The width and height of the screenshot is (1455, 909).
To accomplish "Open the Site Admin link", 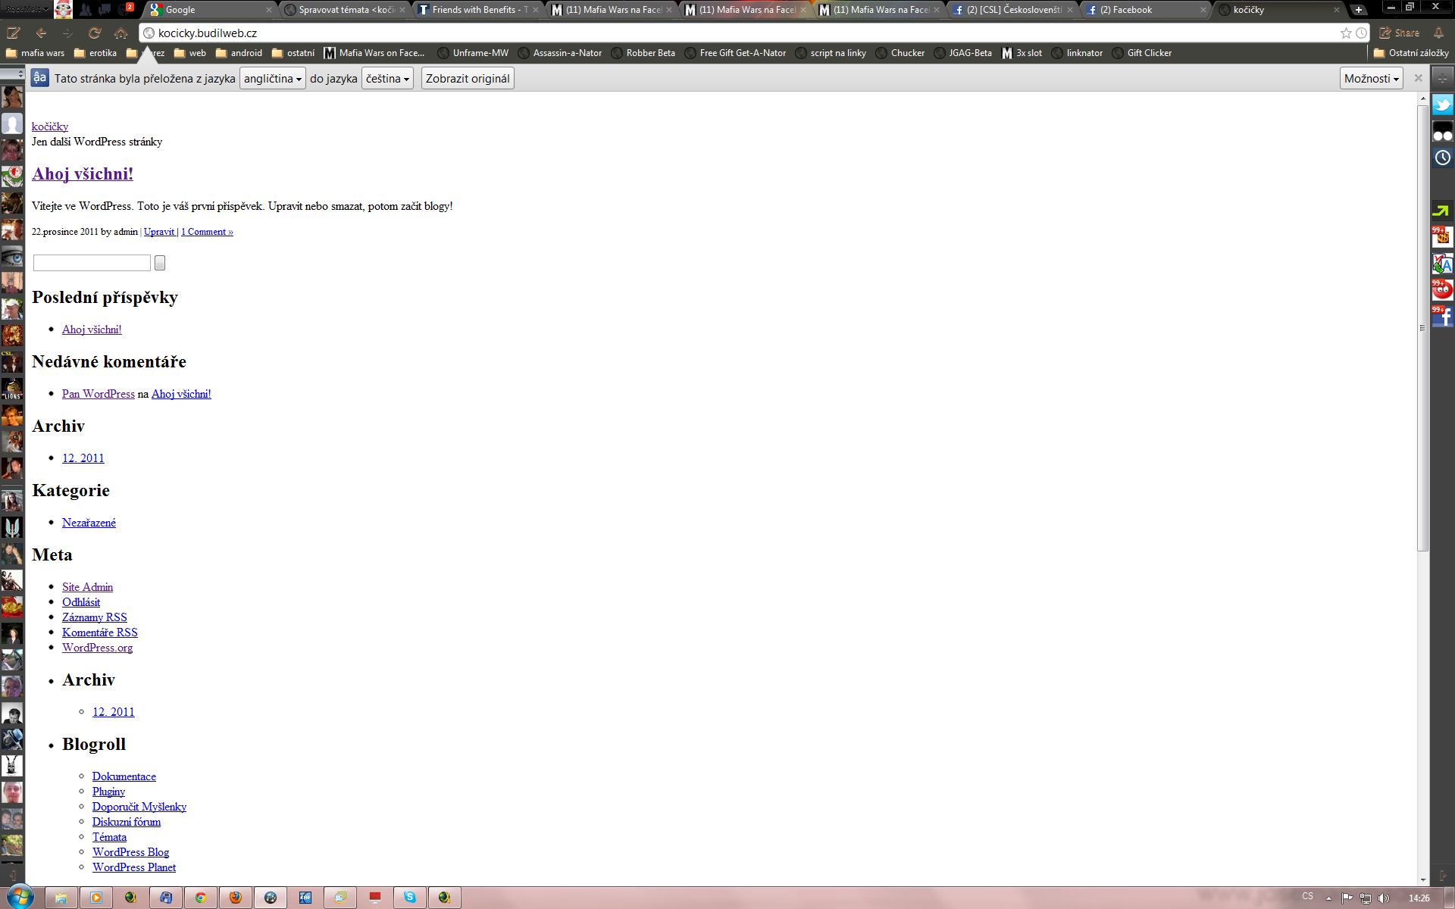I will [x=87, y=587].
